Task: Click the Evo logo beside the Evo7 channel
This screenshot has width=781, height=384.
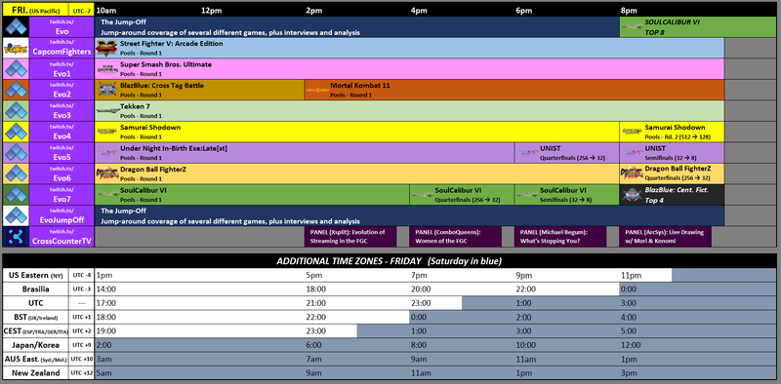Action: click(x=16, y=195)
